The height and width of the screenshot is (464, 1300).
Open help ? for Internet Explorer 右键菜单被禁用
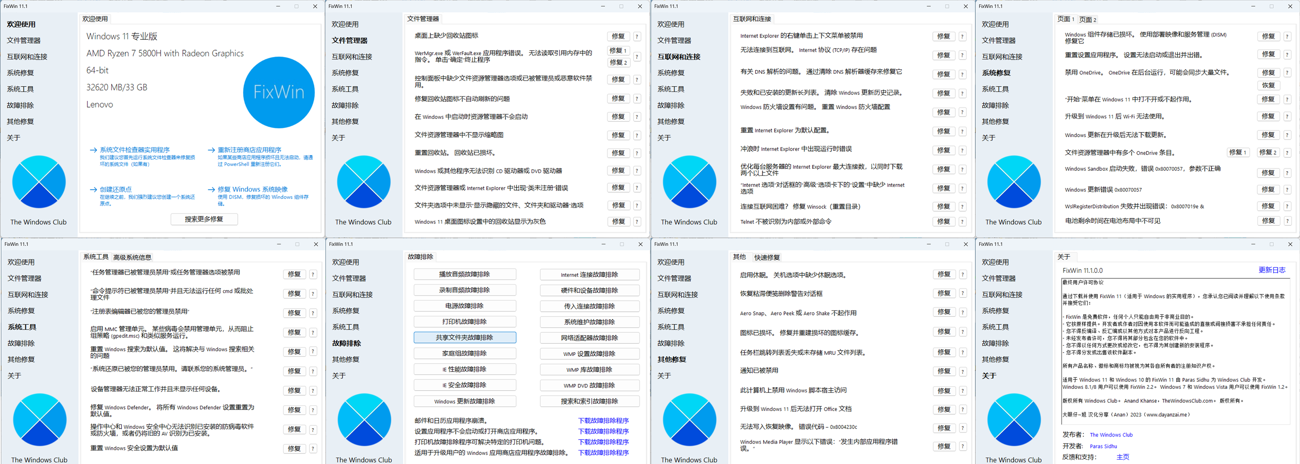coord(962,36)
